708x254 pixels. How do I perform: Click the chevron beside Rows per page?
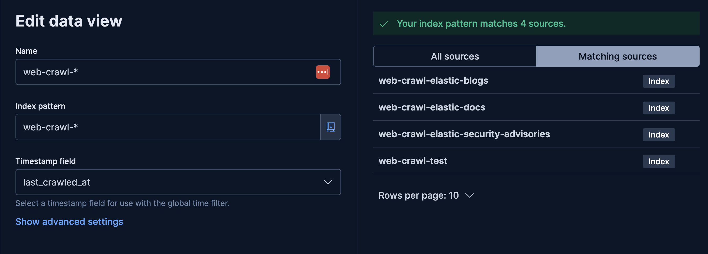pos(470,195)
